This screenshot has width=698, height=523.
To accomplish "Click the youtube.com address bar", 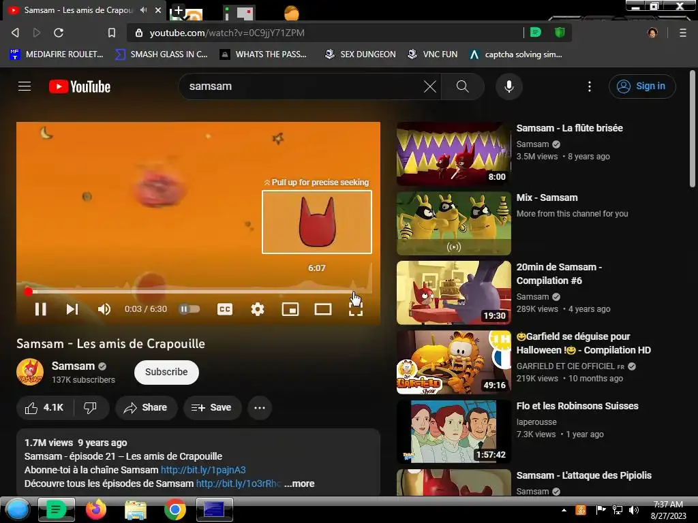I will point(325,33).
